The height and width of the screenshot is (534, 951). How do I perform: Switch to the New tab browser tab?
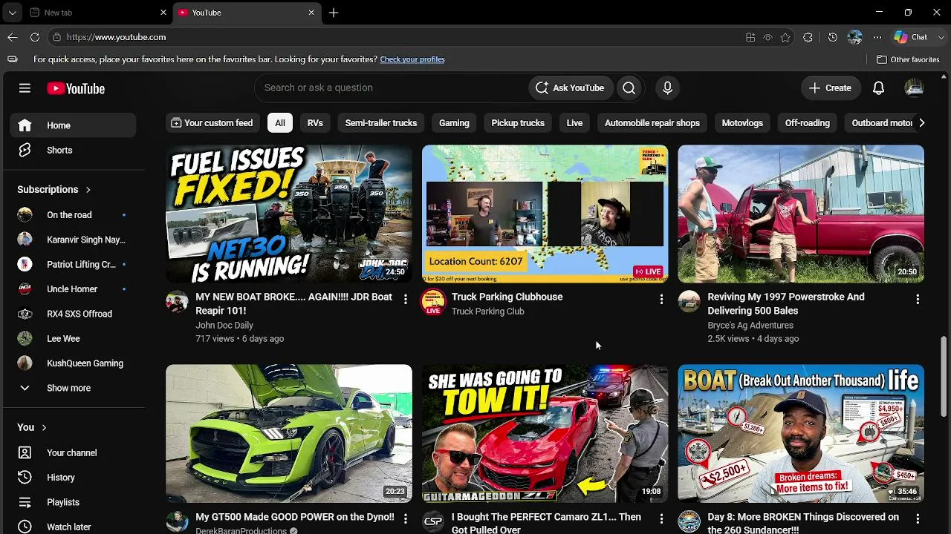click(x=97, y=13)
